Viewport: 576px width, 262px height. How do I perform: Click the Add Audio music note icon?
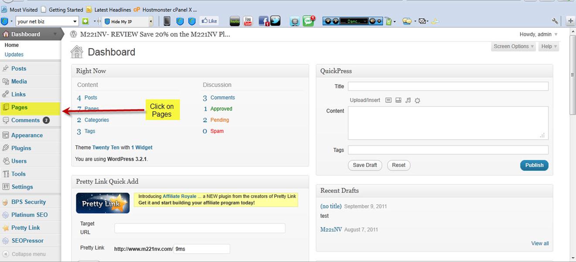point(408,100)
